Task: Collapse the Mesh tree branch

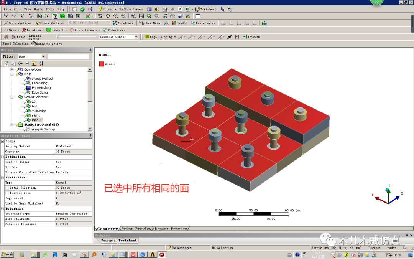Action: click(12, 74)
